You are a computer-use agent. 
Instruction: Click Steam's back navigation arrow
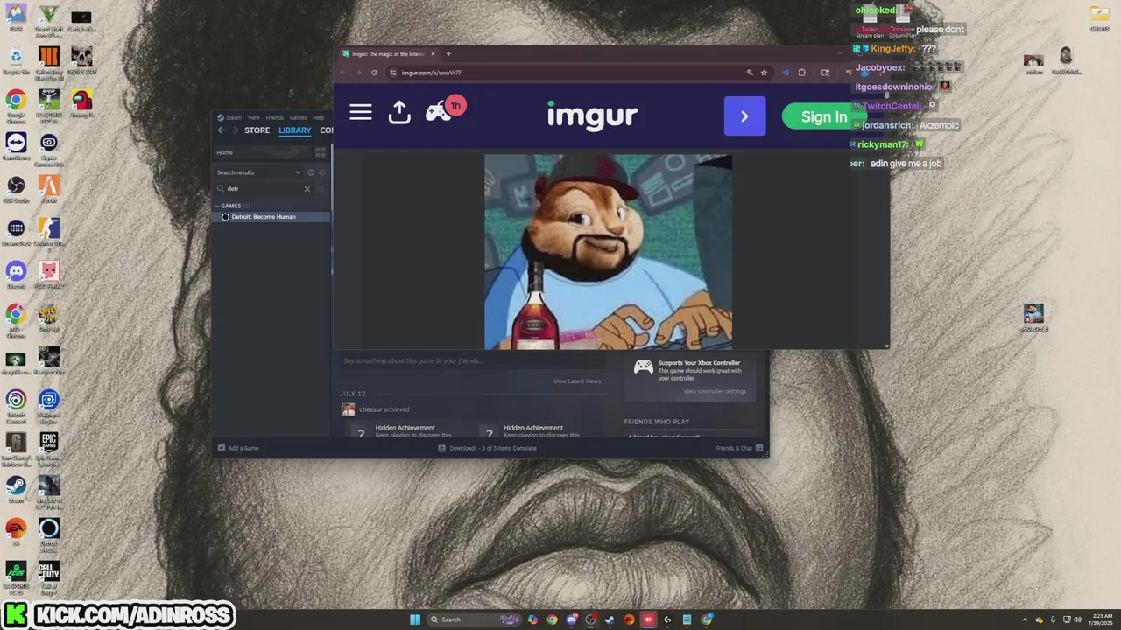click(221, 130)
